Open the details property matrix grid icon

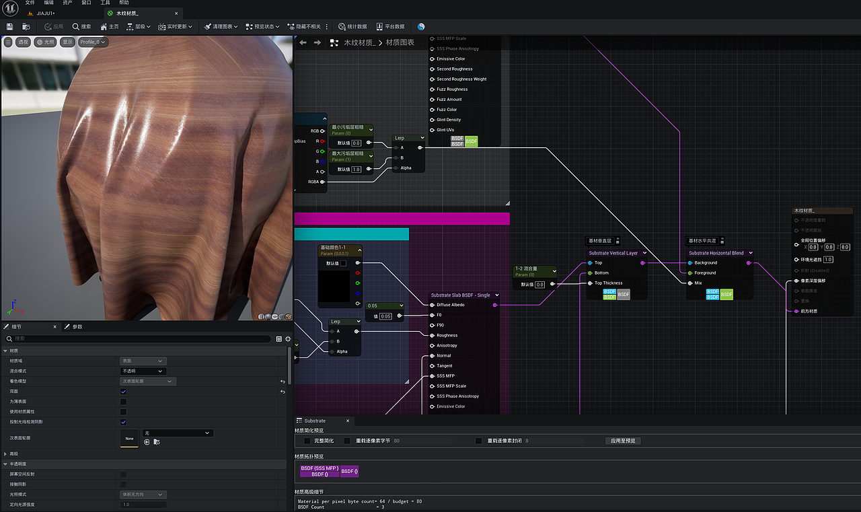(x=279, y=338)
